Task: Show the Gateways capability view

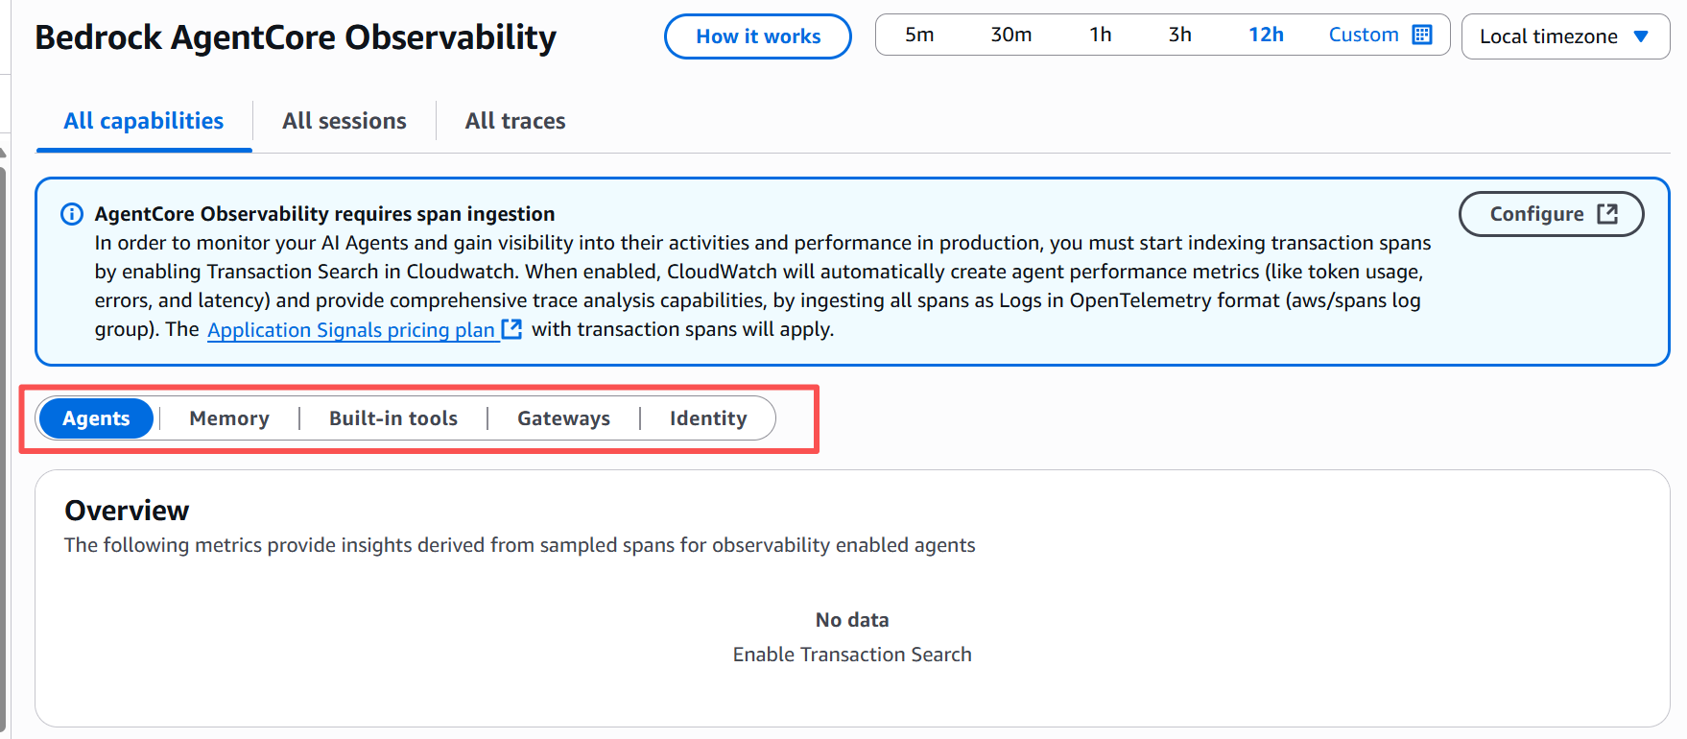Action: [564, 418]
